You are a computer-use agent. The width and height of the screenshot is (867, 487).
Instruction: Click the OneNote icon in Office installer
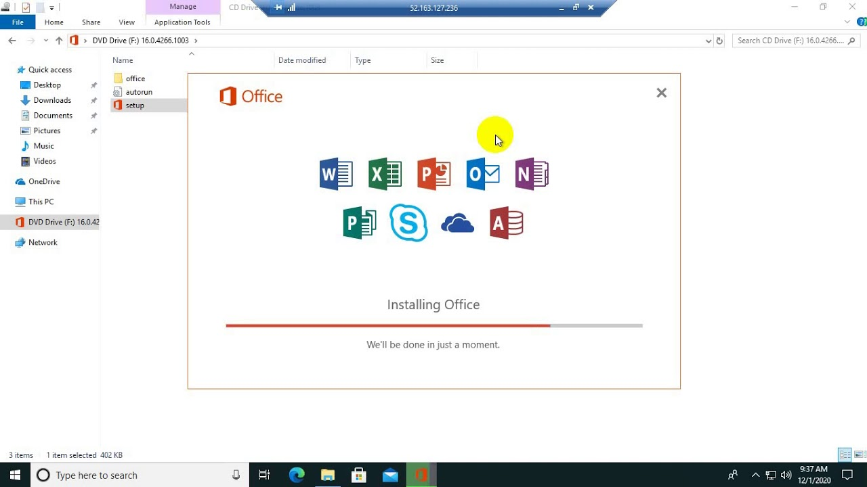click(532, 175)
